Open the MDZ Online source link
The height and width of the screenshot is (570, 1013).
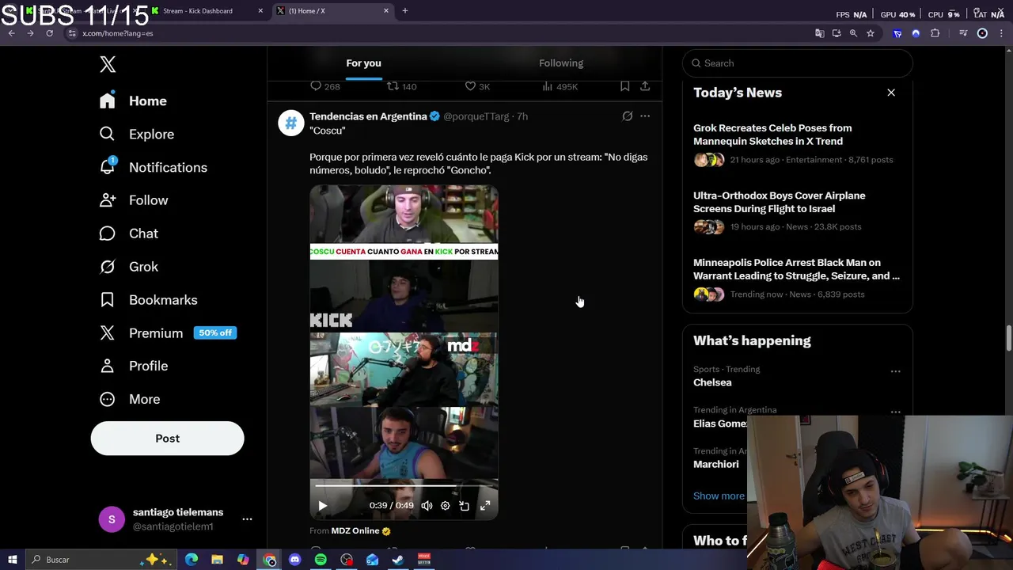pos(355,531)
